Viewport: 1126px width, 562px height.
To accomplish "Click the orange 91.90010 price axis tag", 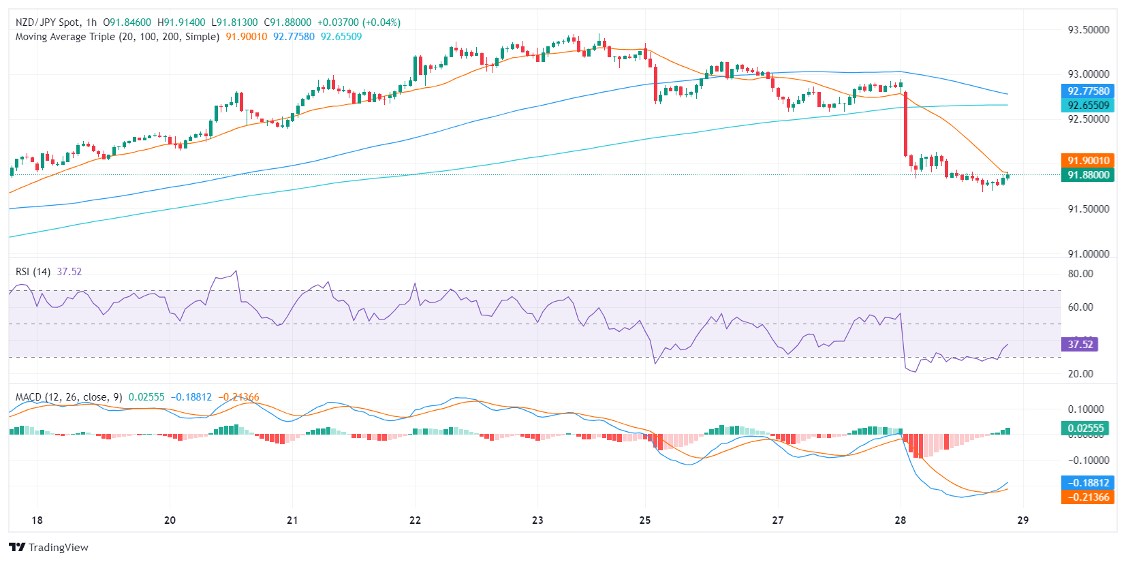I will pos(1088,161).
